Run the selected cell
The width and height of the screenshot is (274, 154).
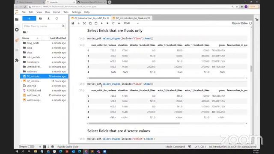tap(102, 23)
